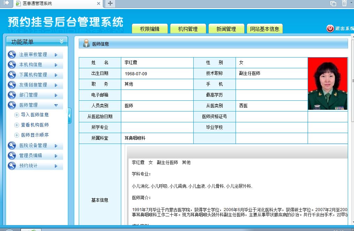Click plus icon beside 医师显示顺序

coord(16,135)
